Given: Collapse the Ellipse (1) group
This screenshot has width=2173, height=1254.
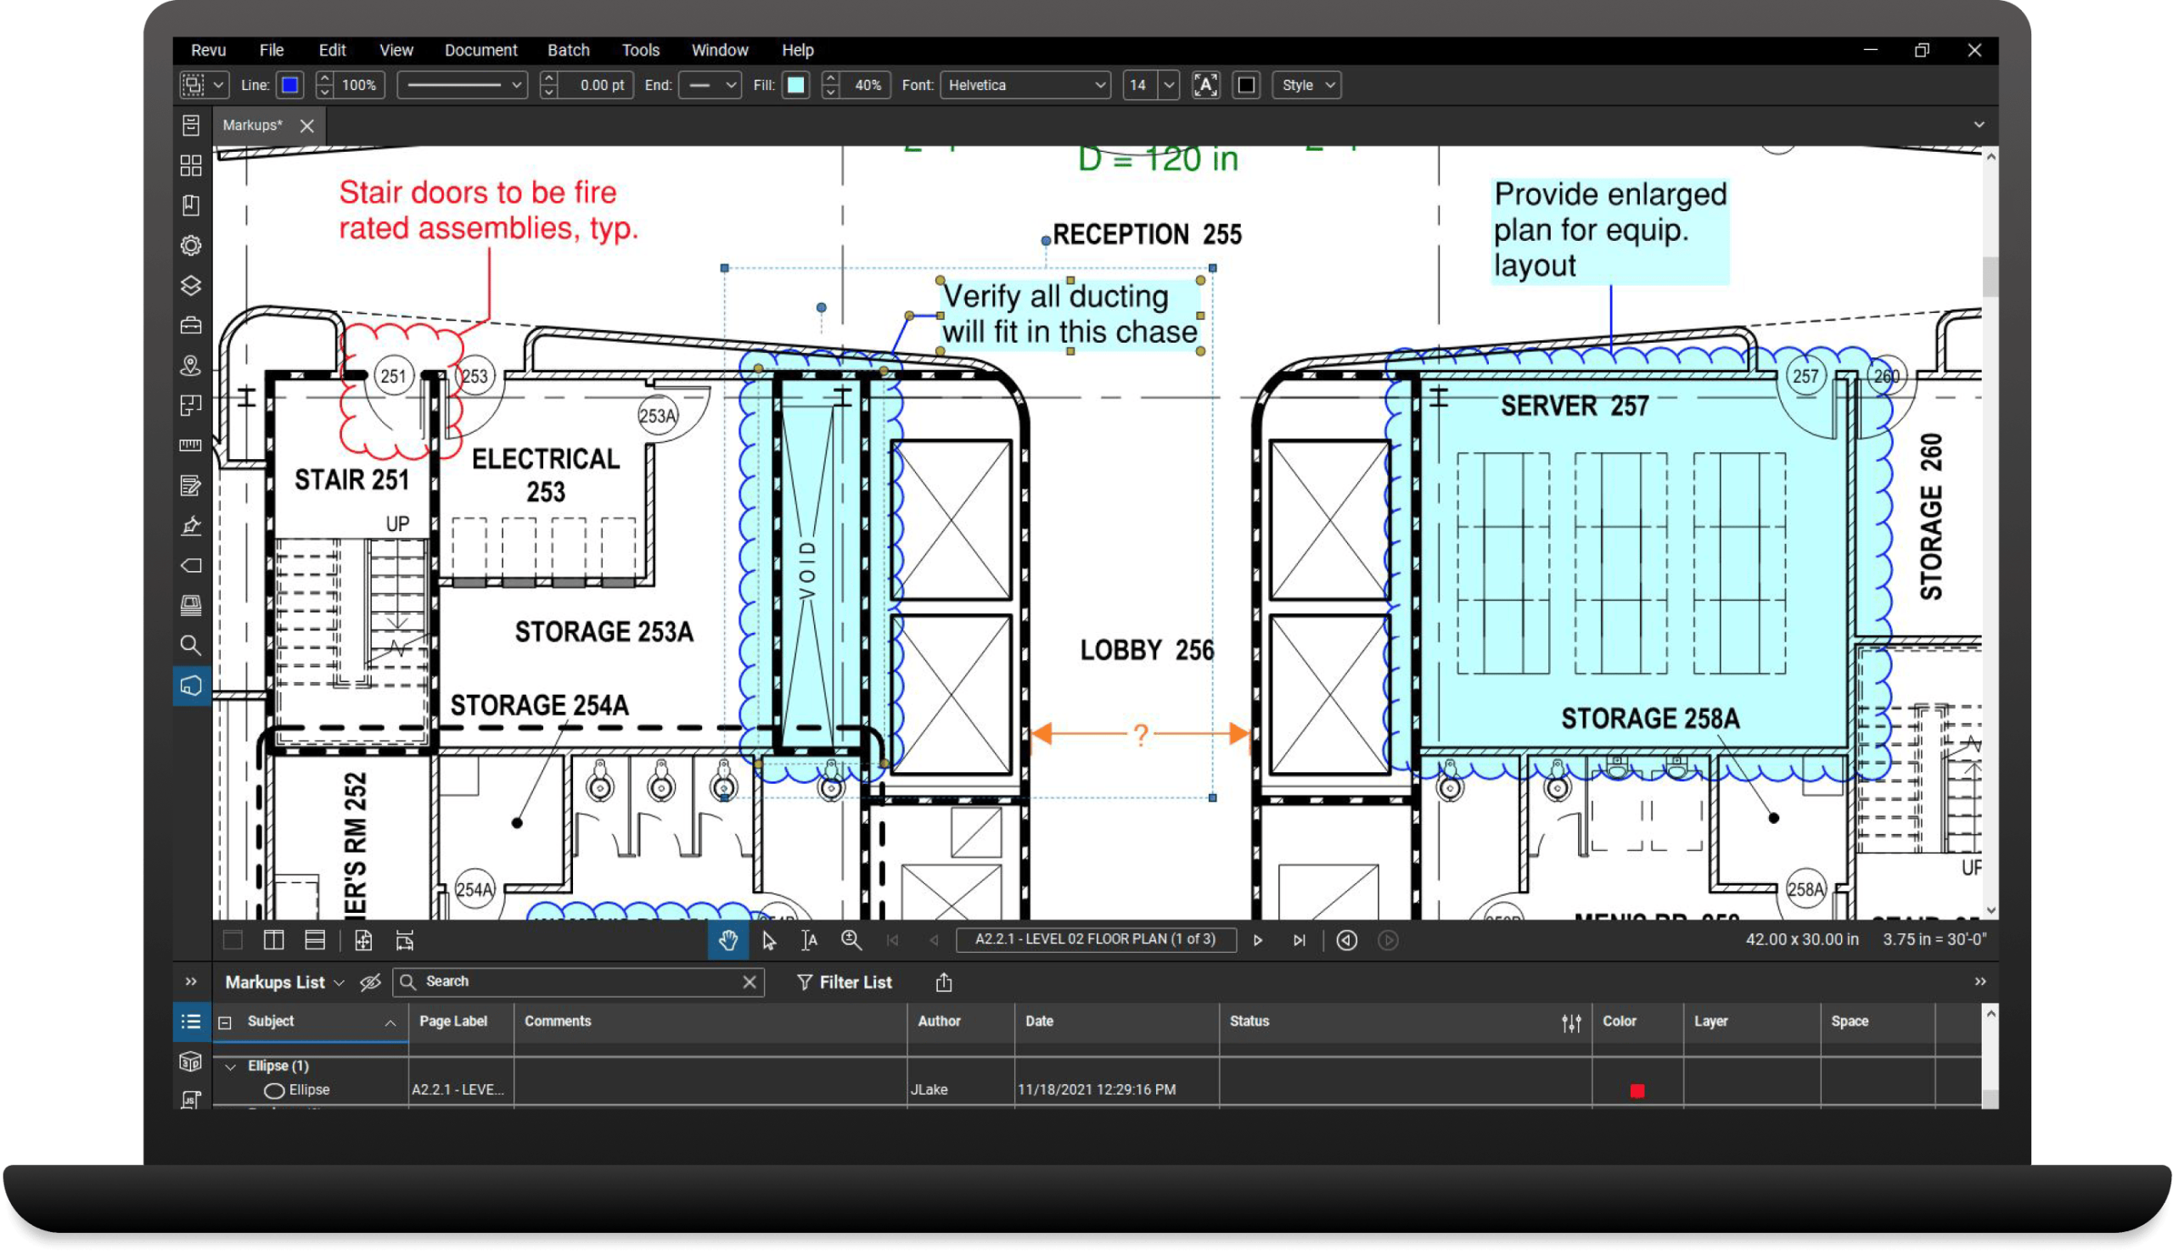Looking at the screenshot, I should (x=230, y=1067).
